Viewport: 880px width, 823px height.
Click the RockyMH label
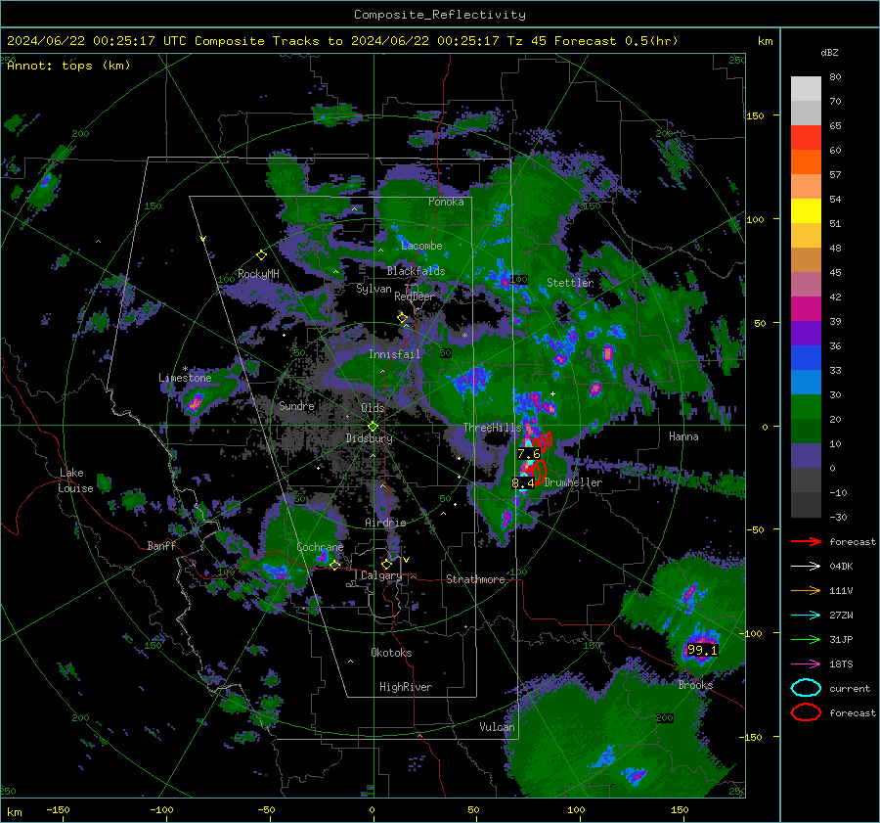coord(258,274)
